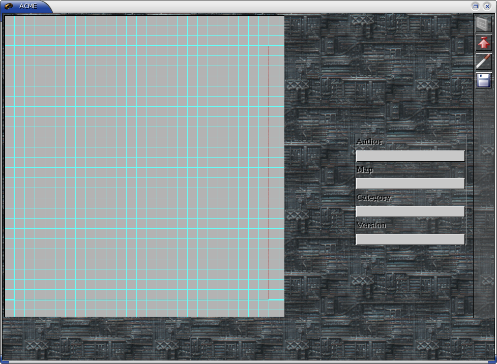The image size is (497, 364).
Task: Click the Map label
Action: [365, 170]
